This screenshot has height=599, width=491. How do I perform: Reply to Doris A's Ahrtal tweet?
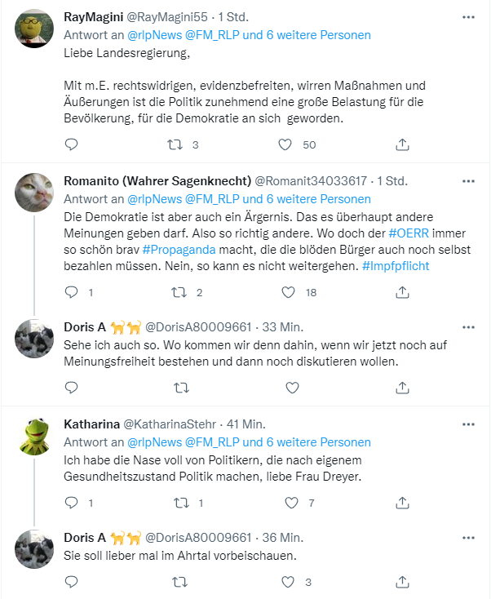tap(72, 582)
